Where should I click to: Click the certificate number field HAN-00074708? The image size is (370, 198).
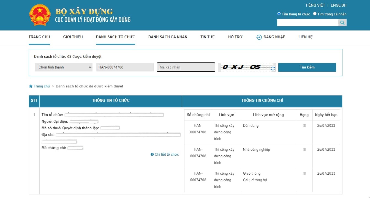tap(125, 67)
